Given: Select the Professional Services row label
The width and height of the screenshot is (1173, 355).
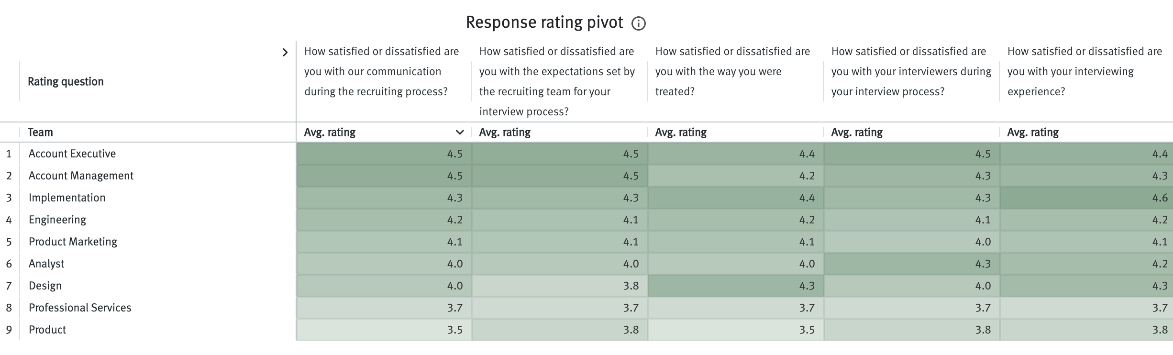Looking at the screenshot, I should coord(80,308).
